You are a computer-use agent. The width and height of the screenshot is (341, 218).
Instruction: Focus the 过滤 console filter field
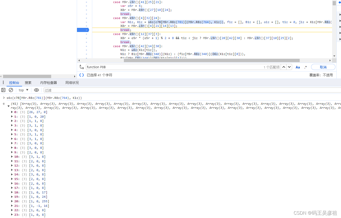[x=192, y=90]
